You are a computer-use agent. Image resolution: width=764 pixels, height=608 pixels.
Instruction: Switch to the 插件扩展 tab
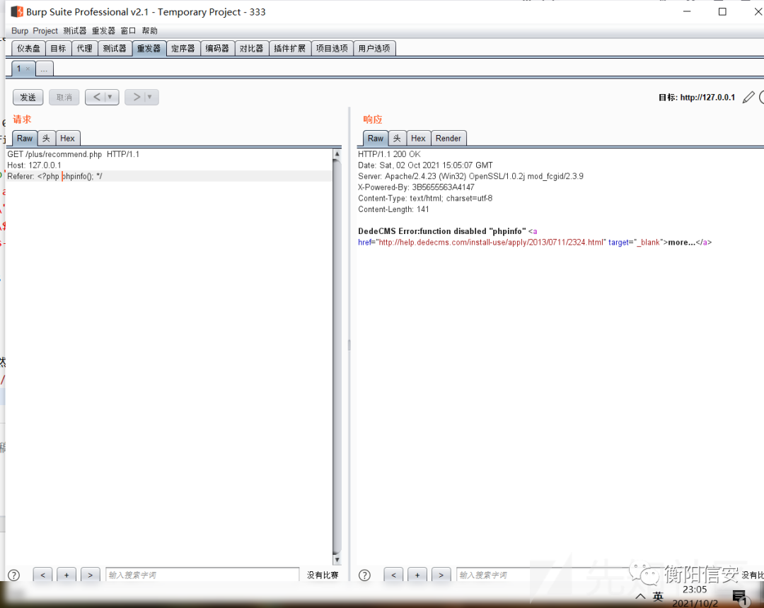(290, 48)
